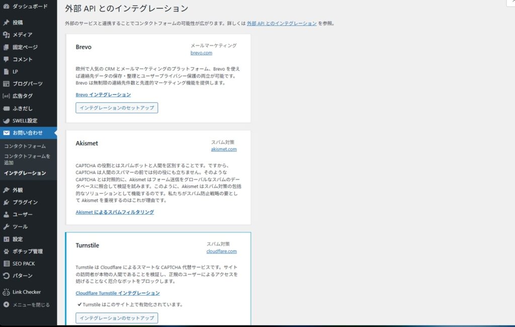
Task: Open the 外部 API とのインテグレーション help link
Action: (x=282, y=23)
